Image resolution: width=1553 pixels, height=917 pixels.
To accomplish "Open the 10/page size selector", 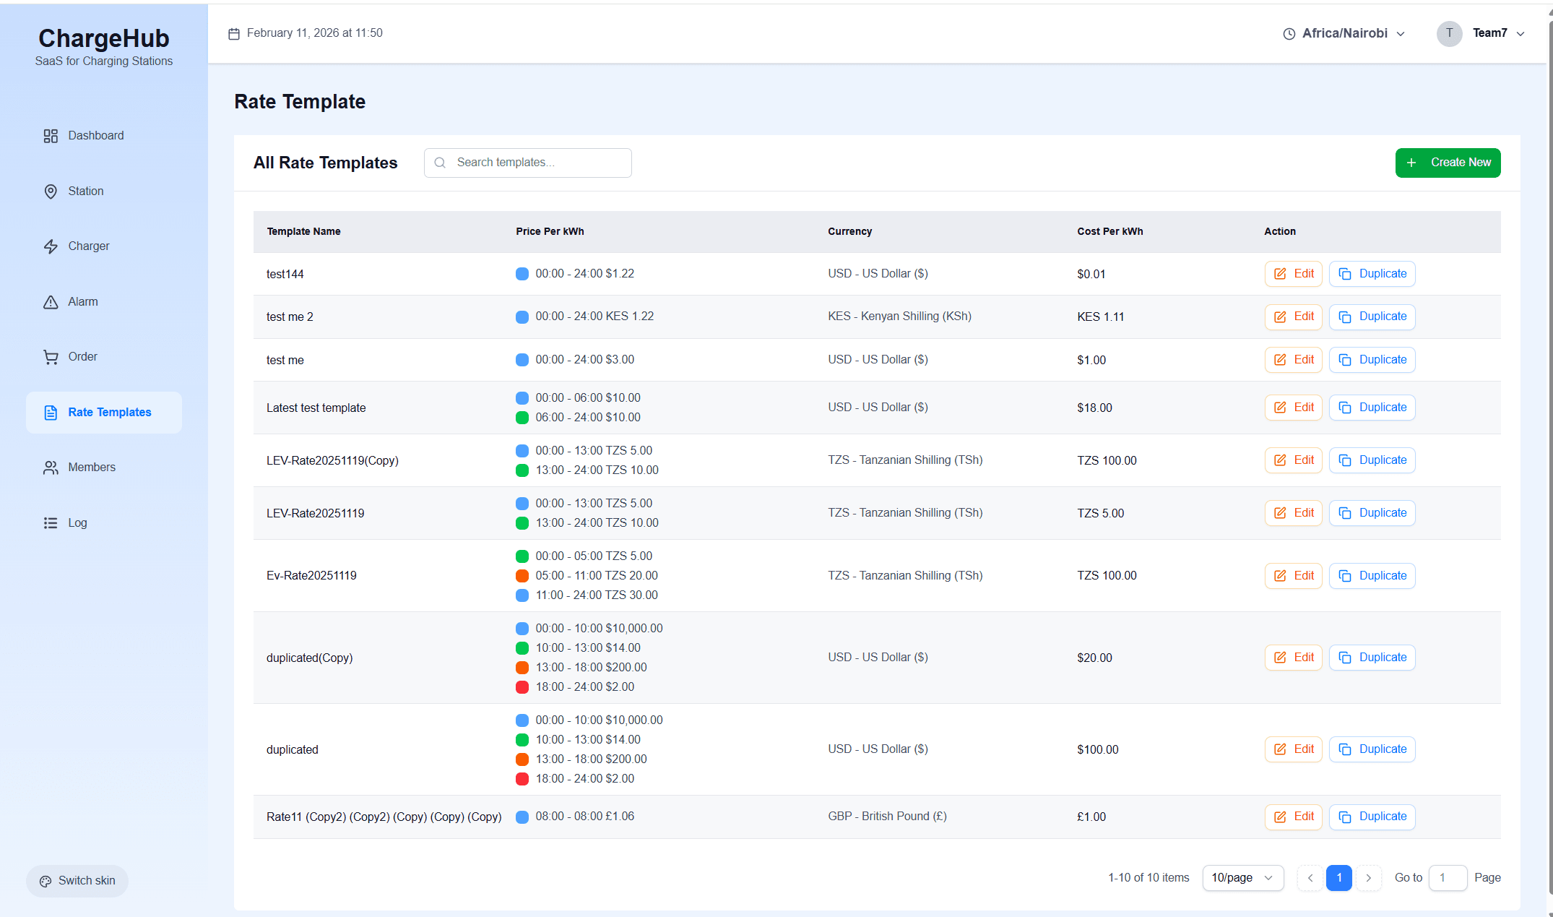I will (1242, 878).
